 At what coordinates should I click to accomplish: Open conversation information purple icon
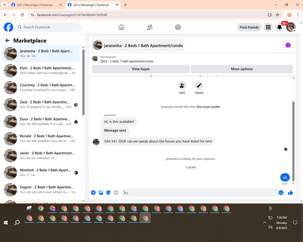point(288,45)
